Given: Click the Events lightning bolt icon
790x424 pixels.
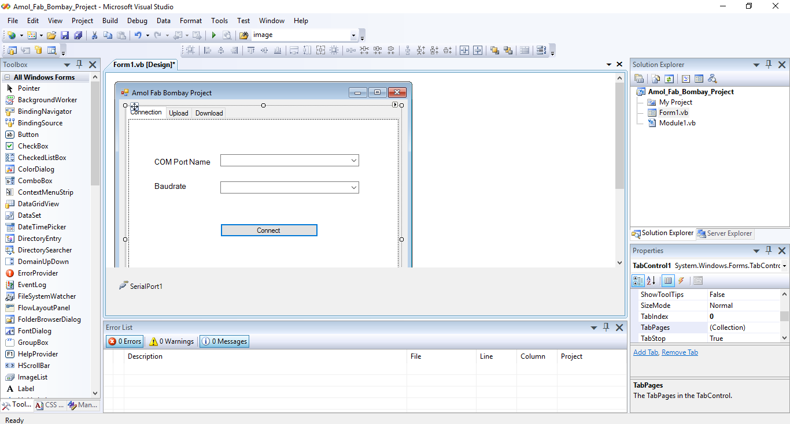Looking at the screenshot, I should pyautogui.click(x=681, y=281).
